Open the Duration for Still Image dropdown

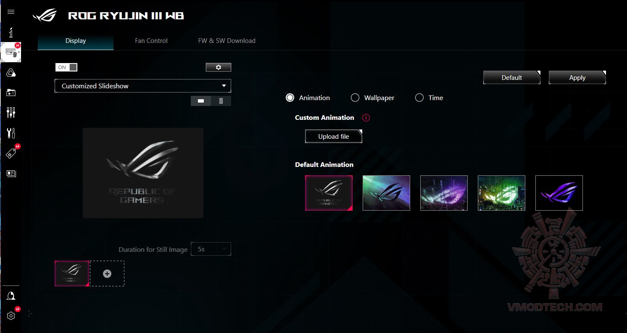211,249
